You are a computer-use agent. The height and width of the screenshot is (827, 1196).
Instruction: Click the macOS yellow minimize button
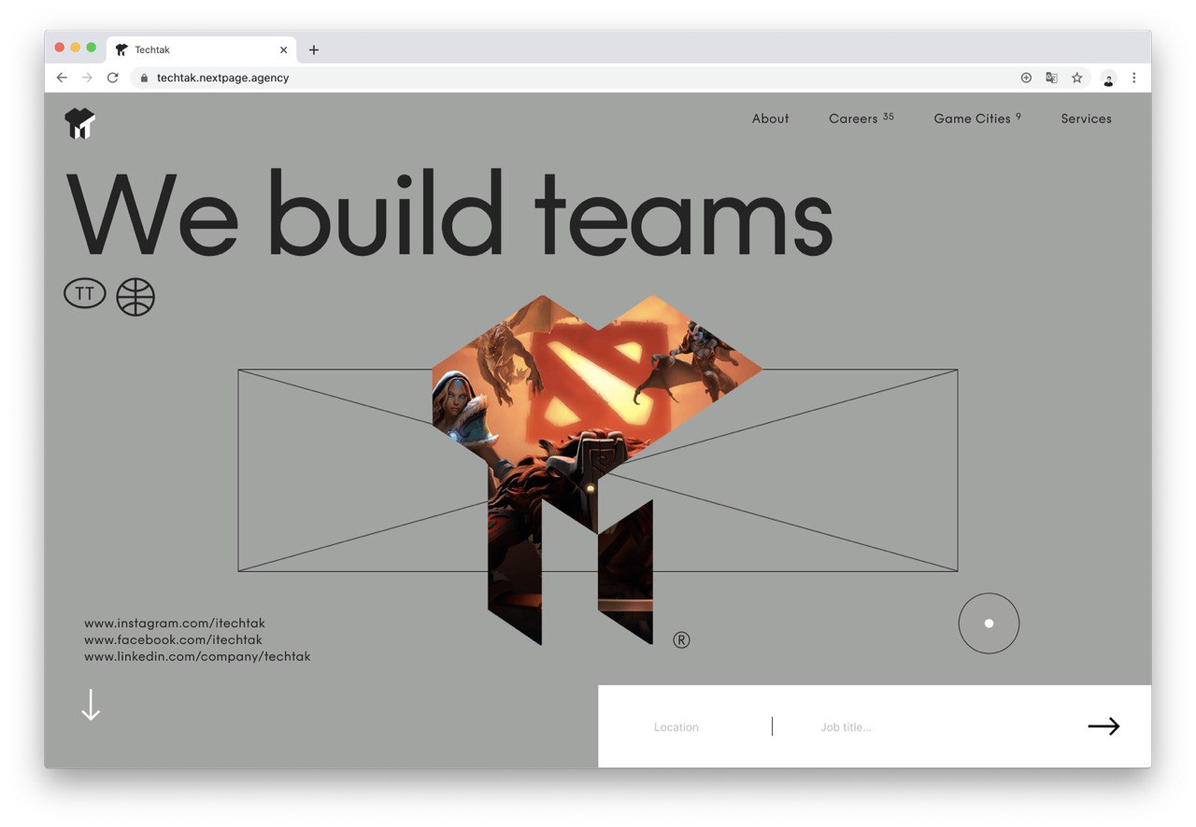click(x=76, y=48)
